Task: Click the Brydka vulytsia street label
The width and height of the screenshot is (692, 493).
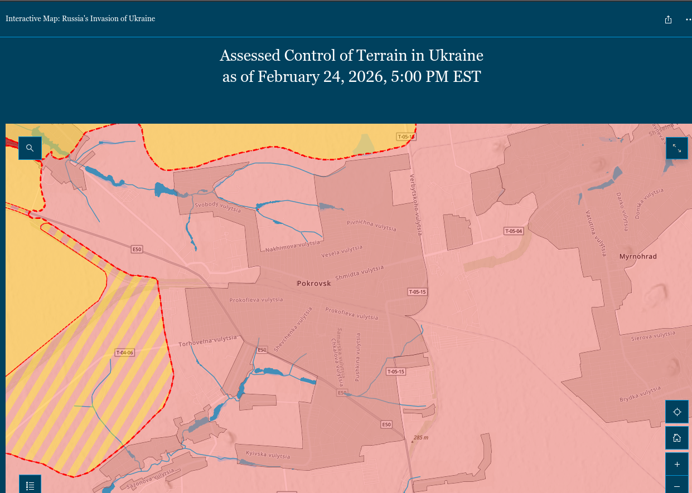Action: tap(641, 394)
